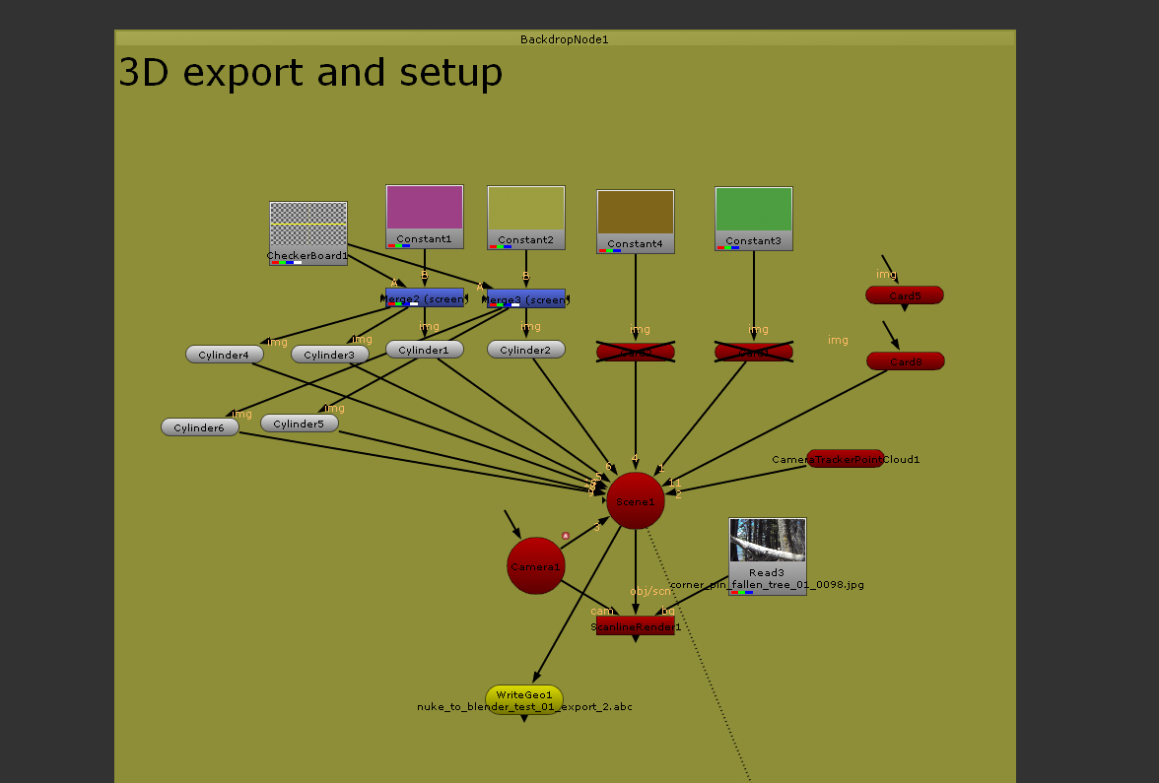Click the WriteGeo1 export node
Viewport: 1159px width, 783px height.
click(524, 694)
